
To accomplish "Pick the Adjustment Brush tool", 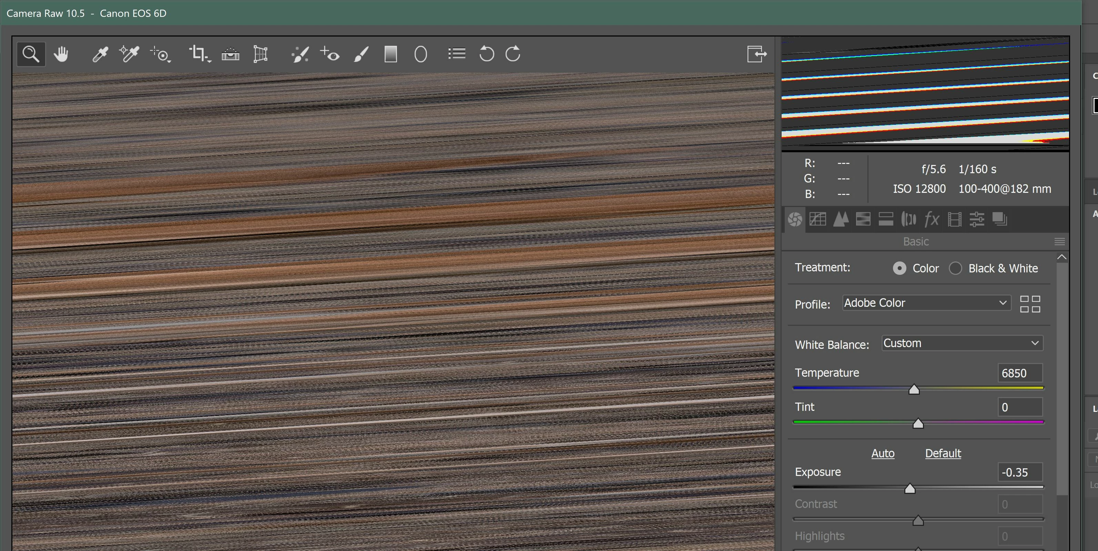I will click(x=361, y=54).
